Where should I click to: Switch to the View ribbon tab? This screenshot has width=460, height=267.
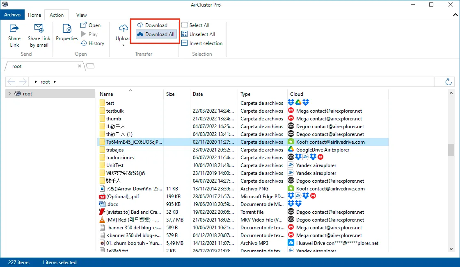pyautogui.click(x=82, y=15)
